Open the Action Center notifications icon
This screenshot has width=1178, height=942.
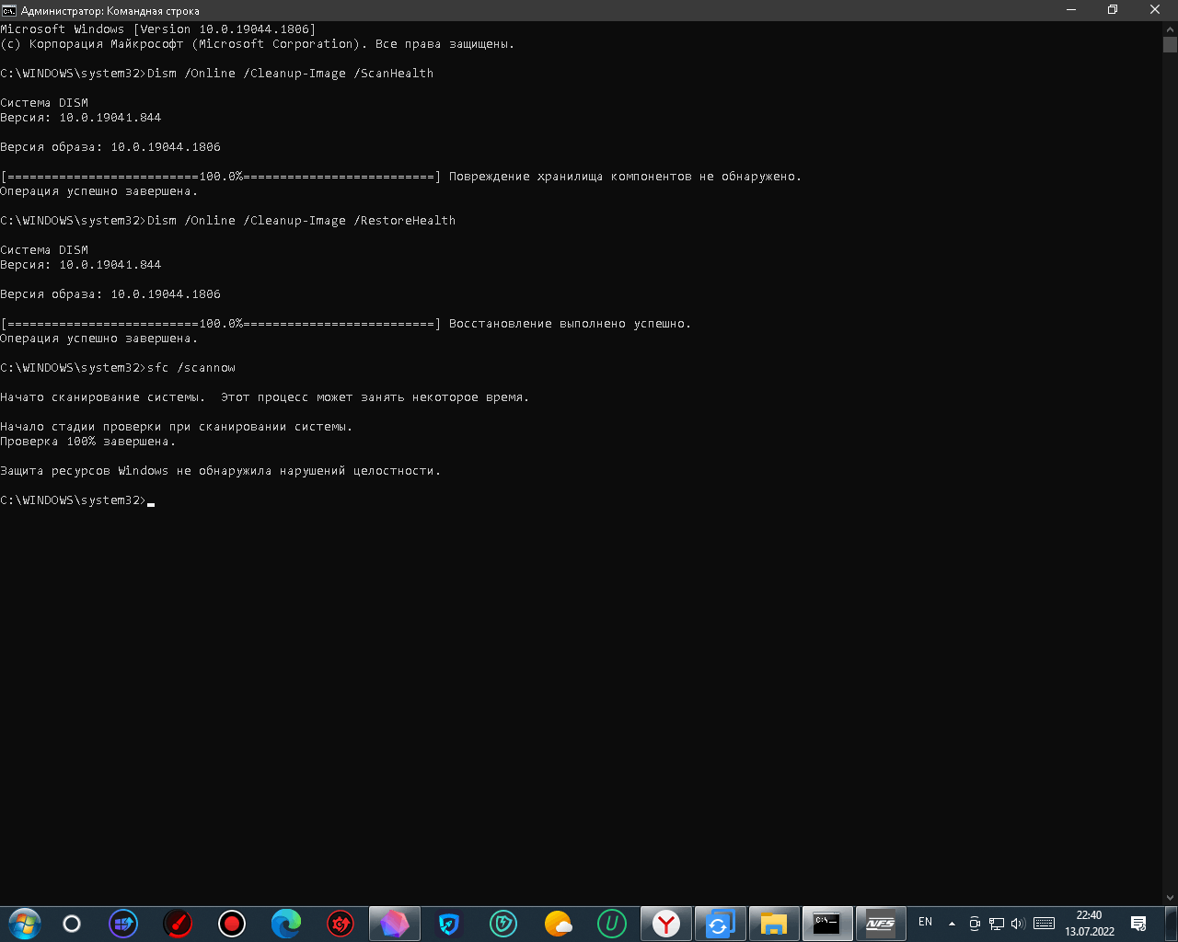pos(1138,924)
